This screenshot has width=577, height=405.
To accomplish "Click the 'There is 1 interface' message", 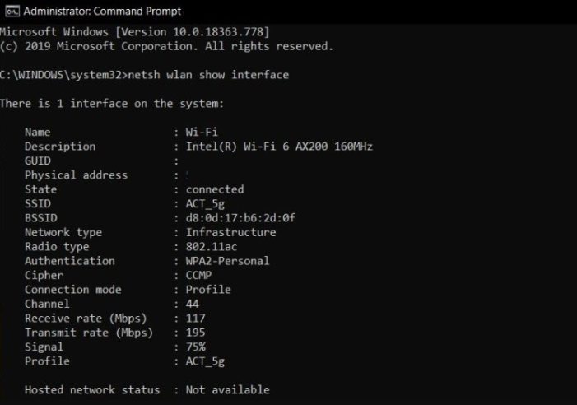I will point(112,104).
